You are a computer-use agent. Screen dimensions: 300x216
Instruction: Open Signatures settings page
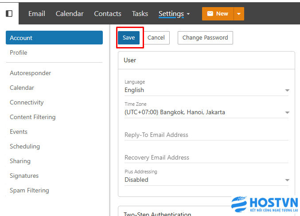coord(24,176)
